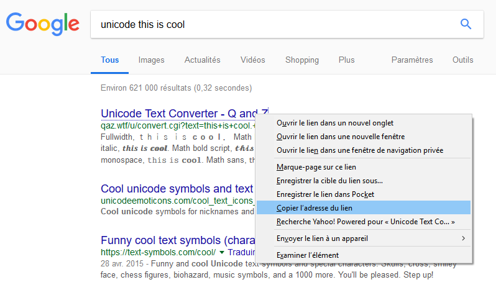Switch to the Images tab
The width and height of the screenshot is (496, 295).
pyautogui.click(x=151, y=60)
